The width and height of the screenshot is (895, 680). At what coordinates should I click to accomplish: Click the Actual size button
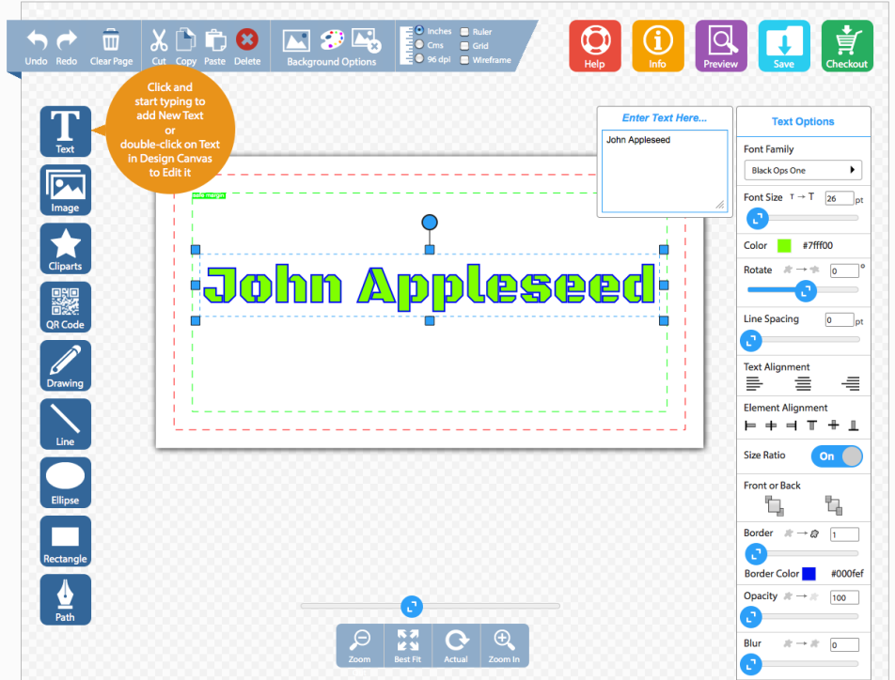456,646
